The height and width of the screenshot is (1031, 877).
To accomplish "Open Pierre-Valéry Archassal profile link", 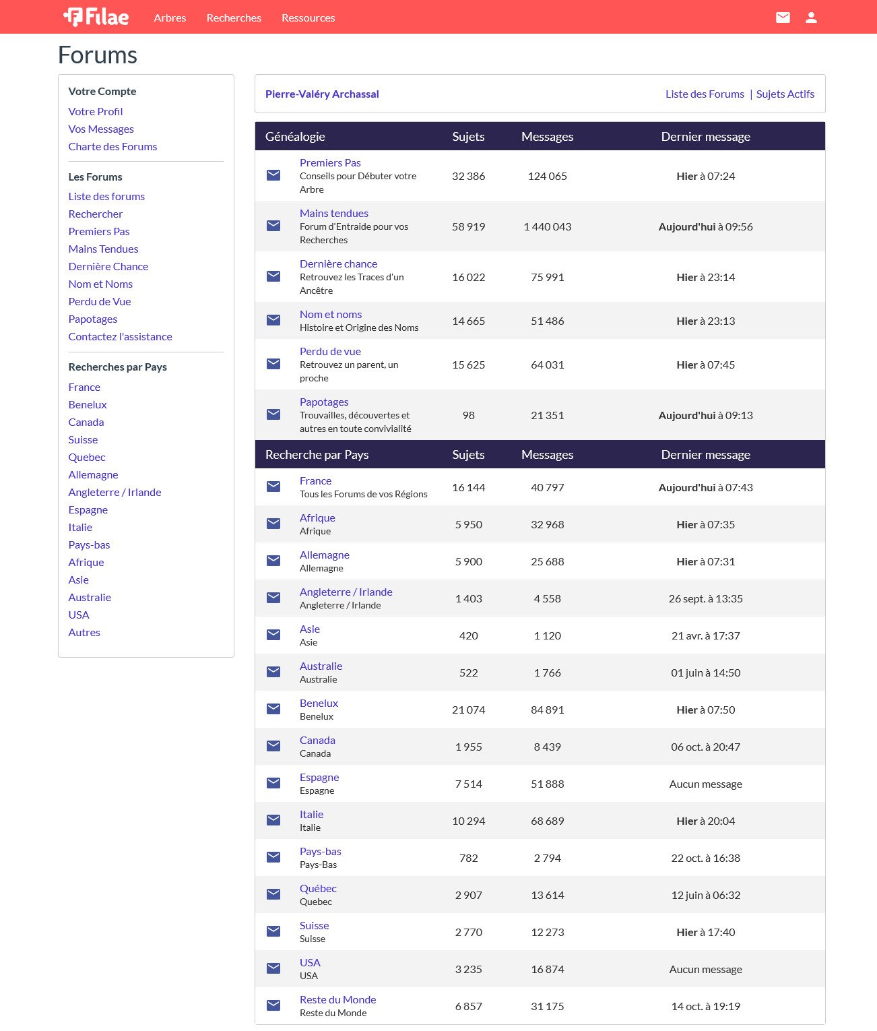I will pos(322,94).
